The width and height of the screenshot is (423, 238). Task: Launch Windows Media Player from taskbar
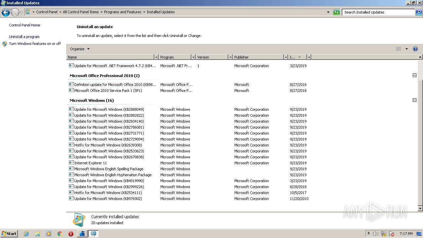point(49,234)
